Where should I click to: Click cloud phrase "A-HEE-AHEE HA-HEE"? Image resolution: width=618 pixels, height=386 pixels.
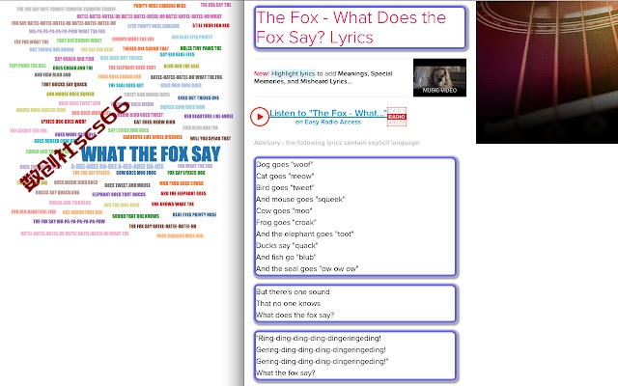point(118,166)
